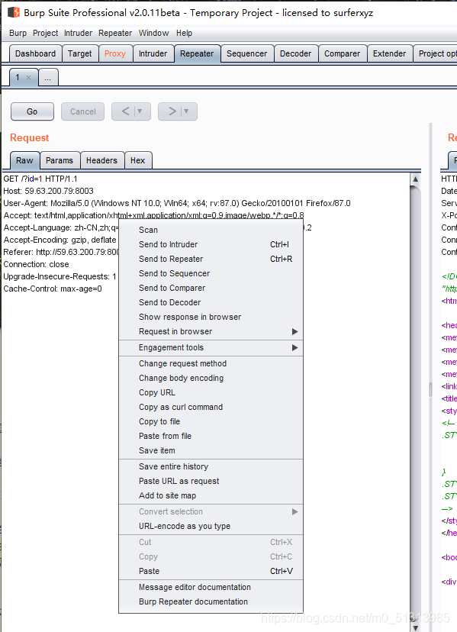Viewport: 457px width, 632px height.
Task: Click the Go button to send the request
Action: 32,111
